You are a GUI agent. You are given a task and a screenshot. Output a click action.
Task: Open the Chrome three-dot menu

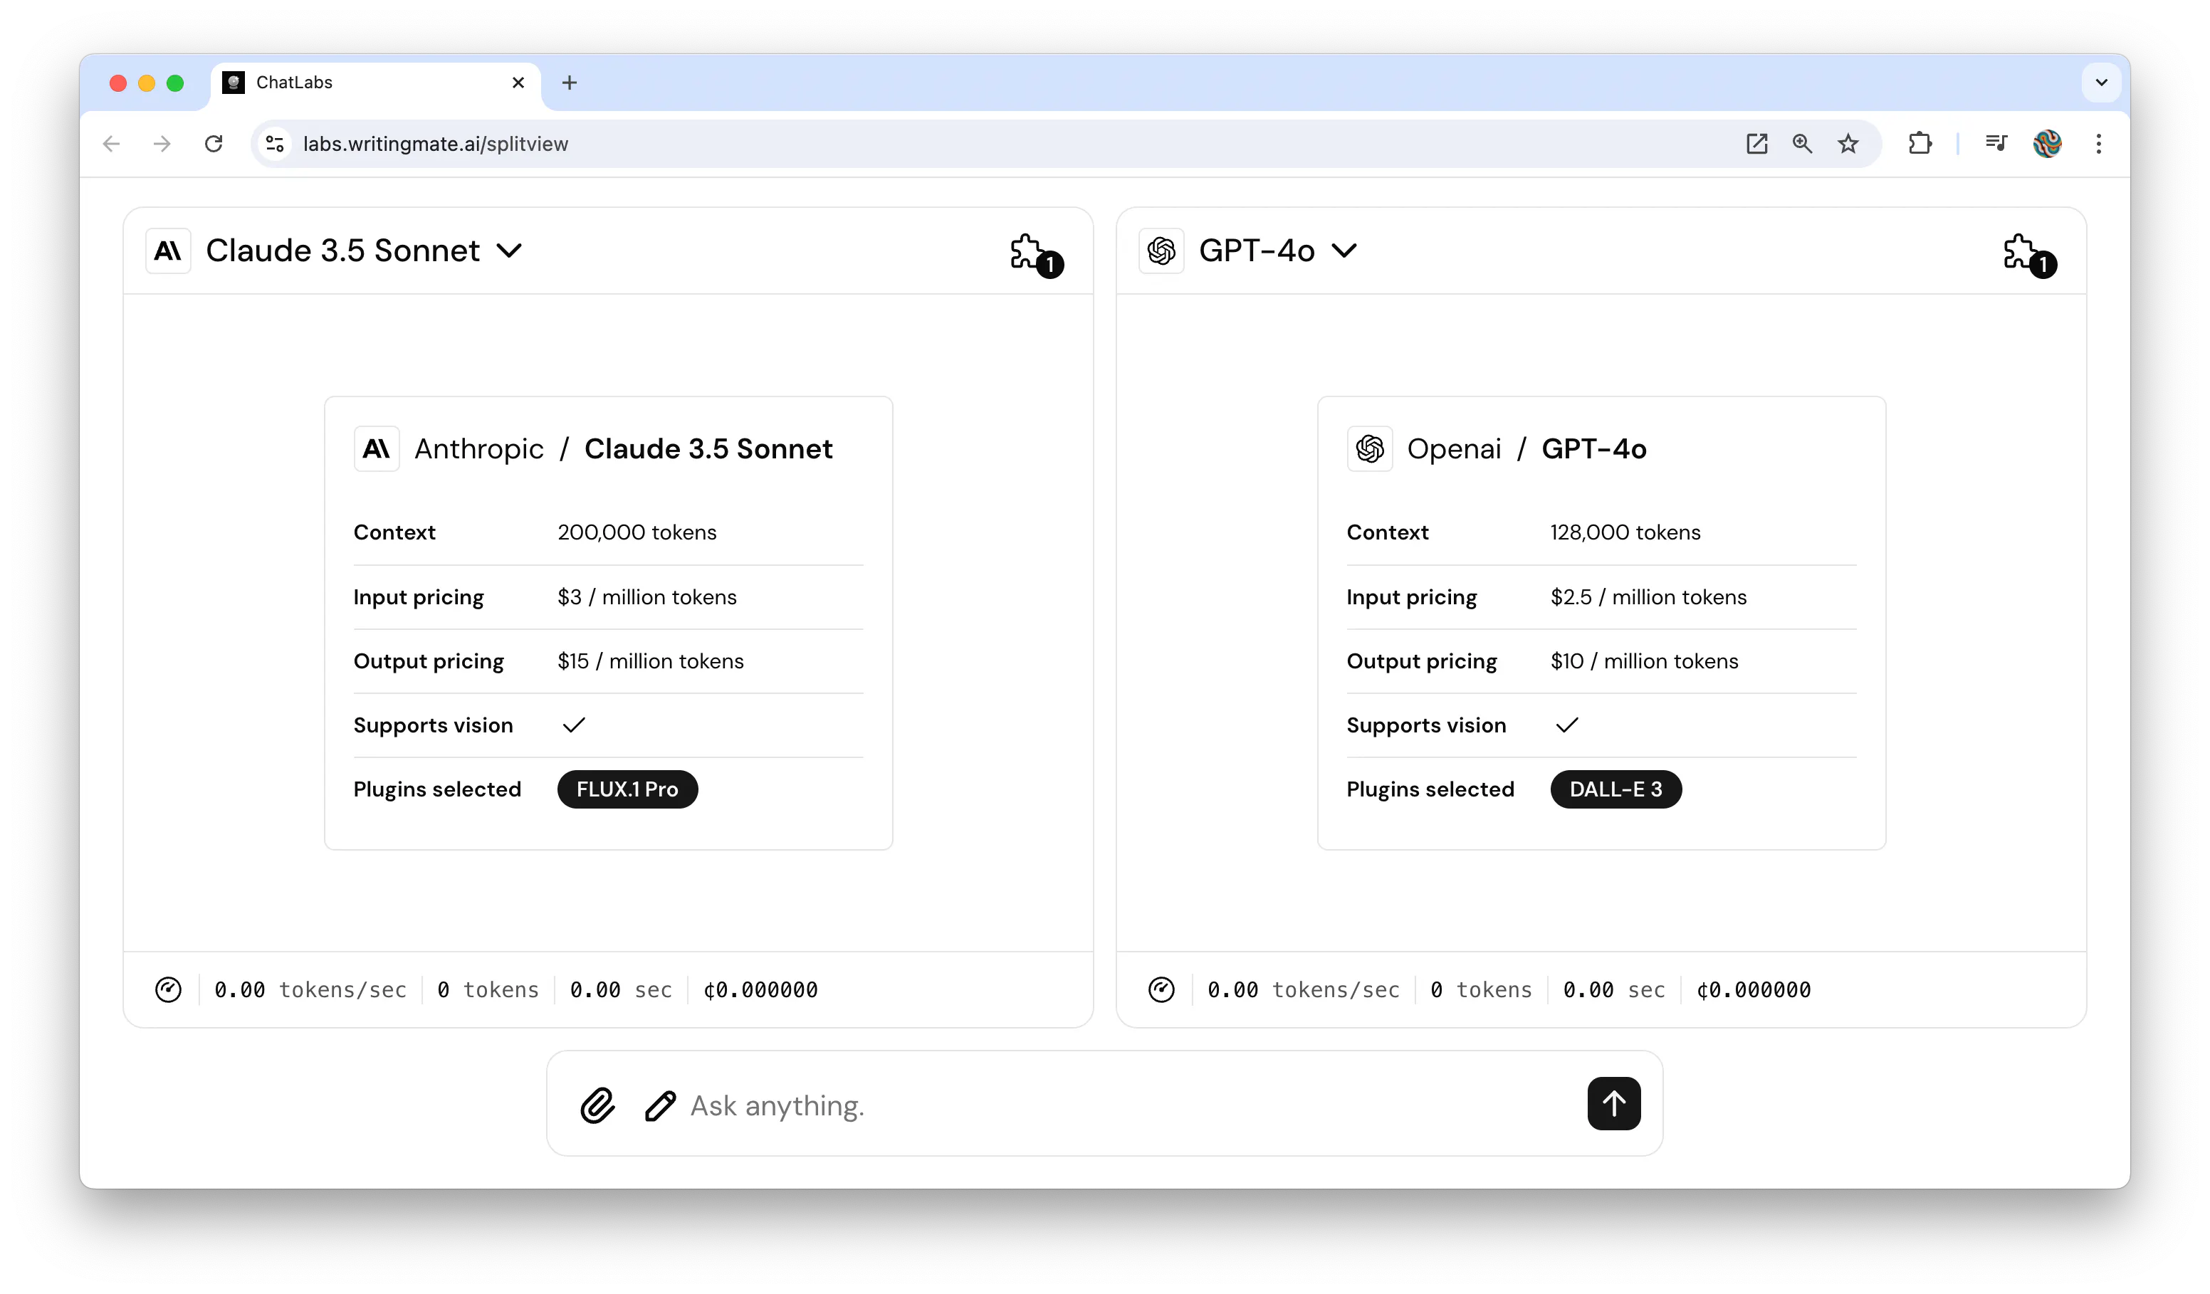[2099, 144]
